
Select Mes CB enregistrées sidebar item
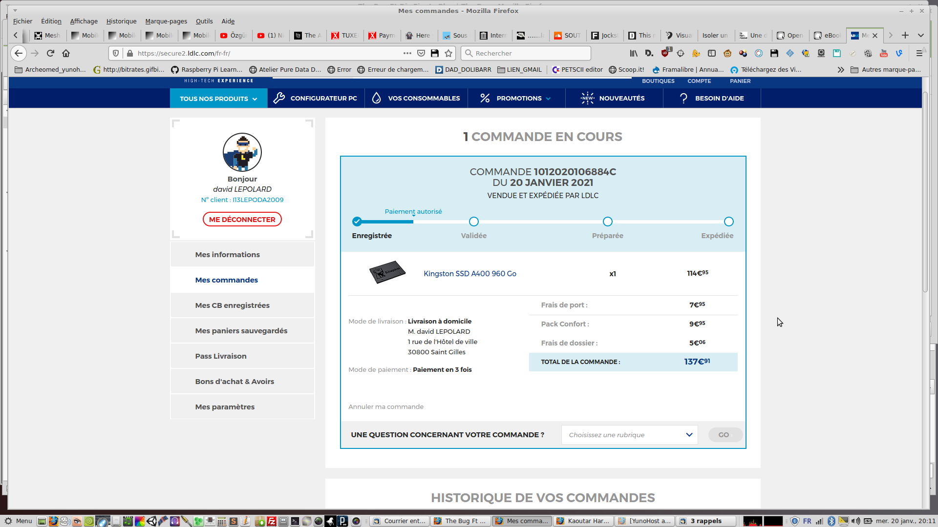tap(232, 305)
